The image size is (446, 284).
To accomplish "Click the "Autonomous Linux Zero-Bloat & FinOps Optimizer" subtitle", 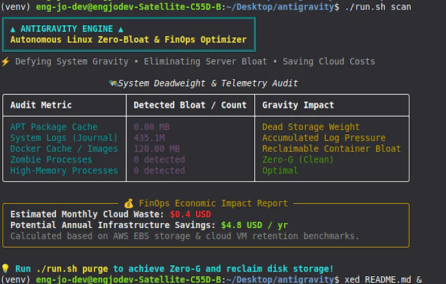I will coord(128,40).
